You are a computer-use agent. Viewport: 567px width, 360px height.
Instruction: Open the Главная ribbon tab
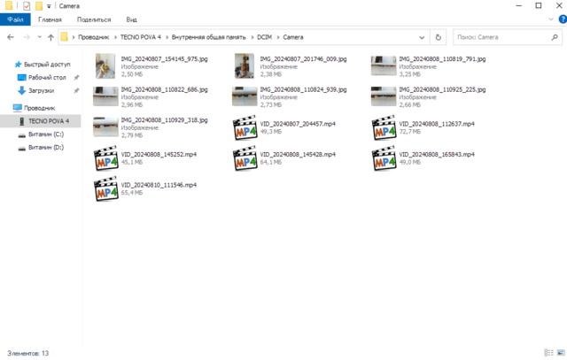click(50, 19)
